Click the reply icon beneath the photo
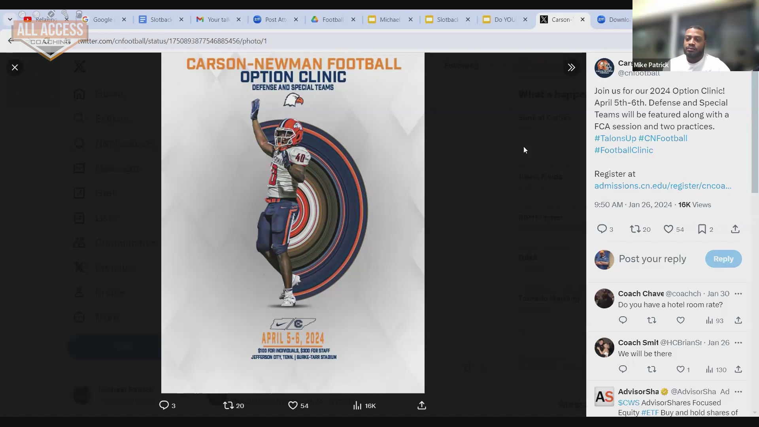The width and height of the screenshot is (759, 427). tap(164, 405)
